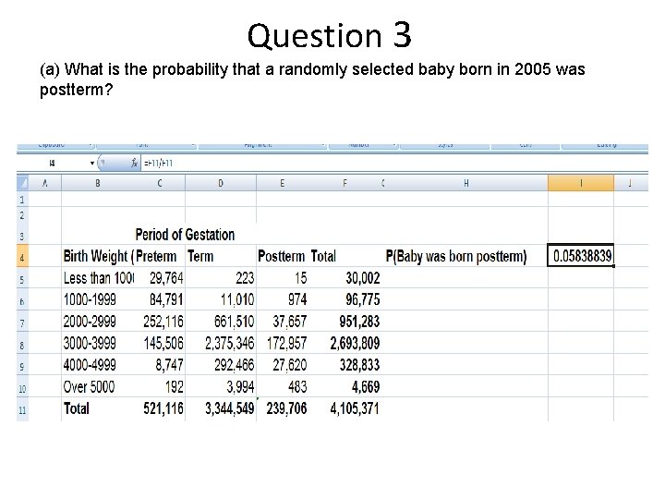
Task: Select column E header
Action: [282, 183]
